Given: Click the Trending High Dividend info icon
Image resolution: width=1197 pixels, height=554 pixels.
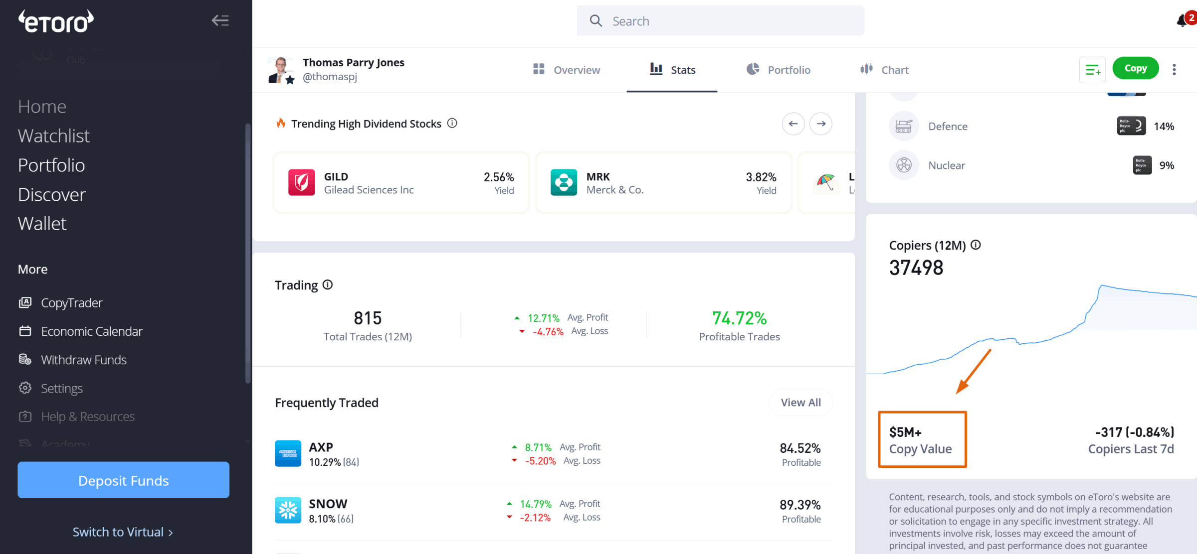Looking at the screenshot, I should tap(452, 123).
